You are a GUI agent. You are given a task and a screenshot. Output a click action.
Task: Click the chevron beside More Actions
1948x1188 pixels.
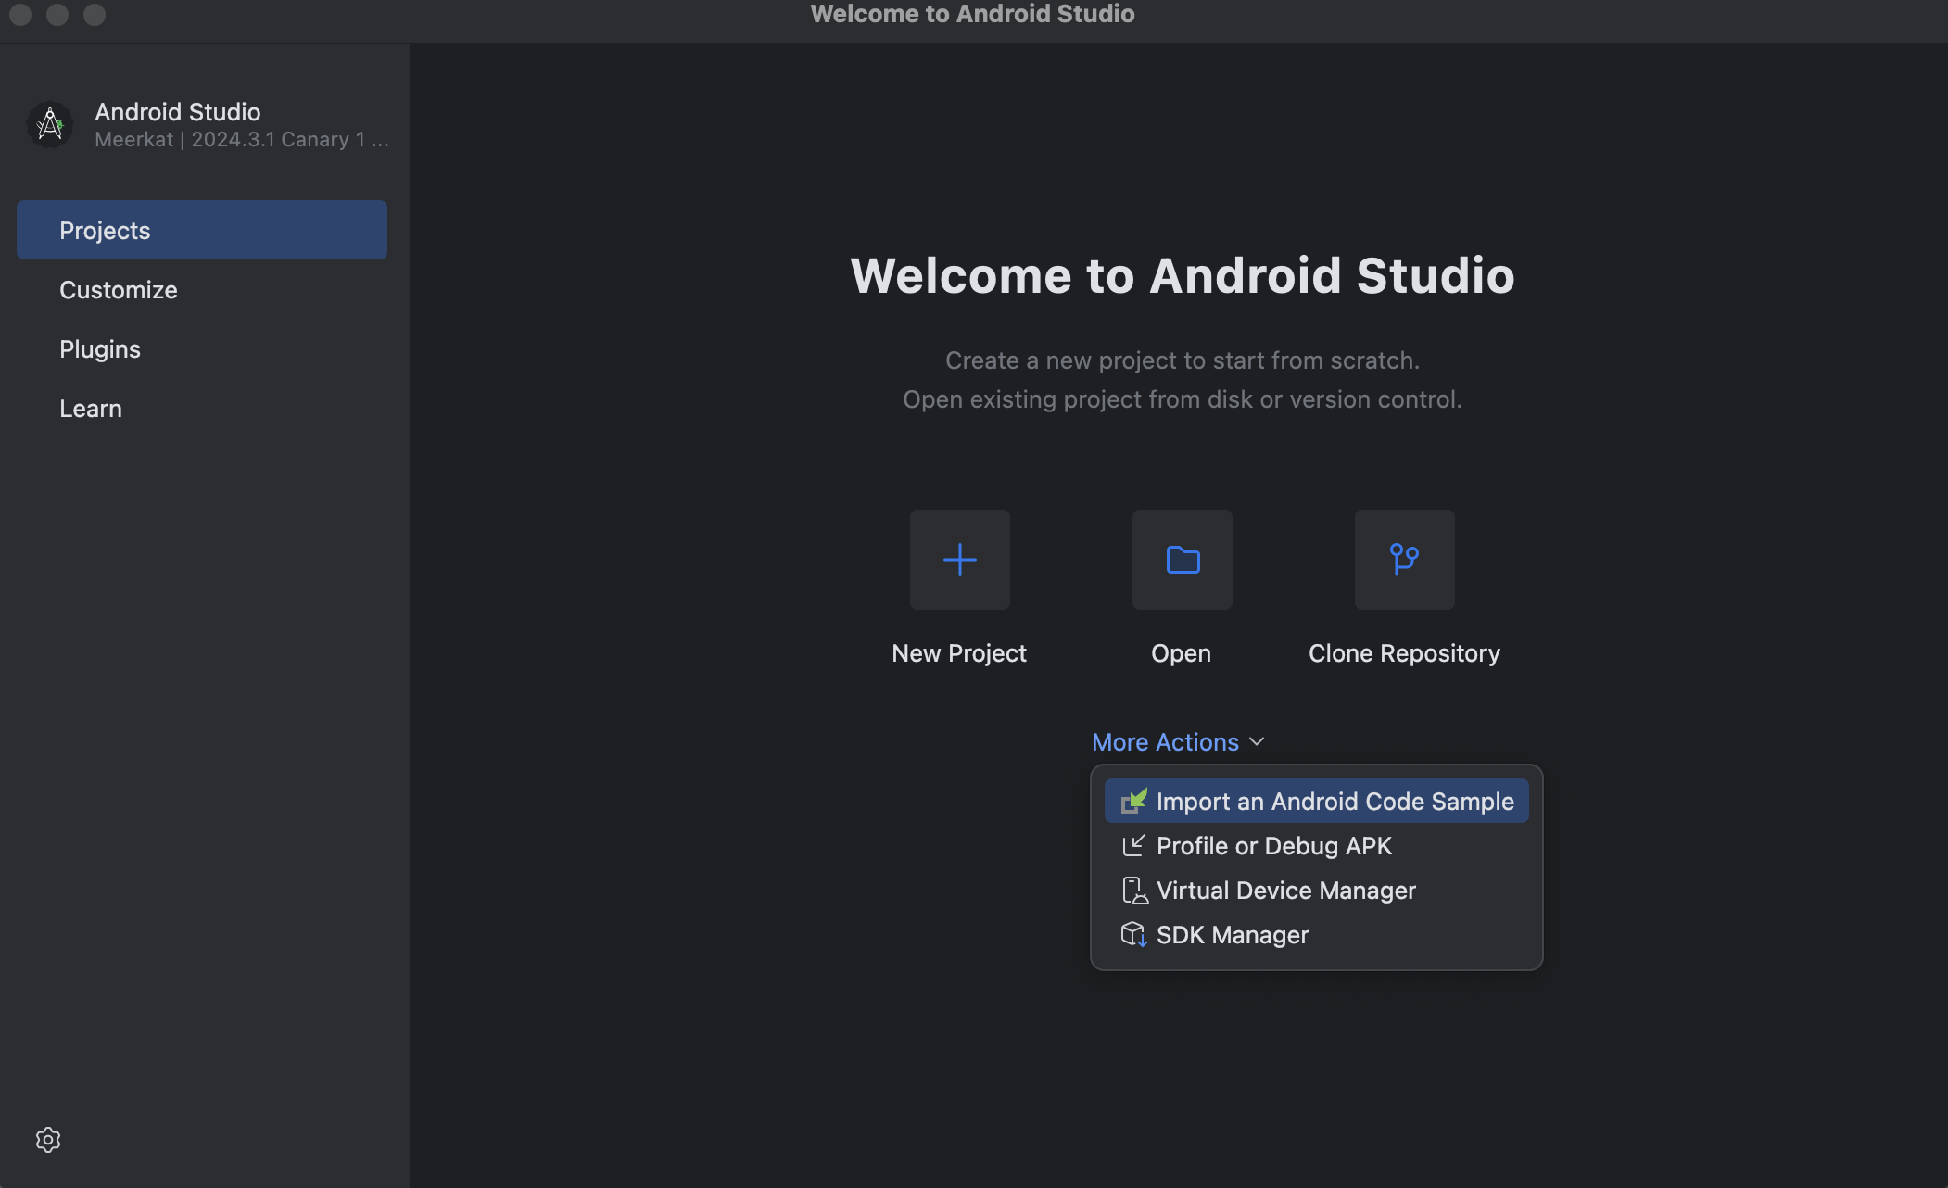[1258, 742]
